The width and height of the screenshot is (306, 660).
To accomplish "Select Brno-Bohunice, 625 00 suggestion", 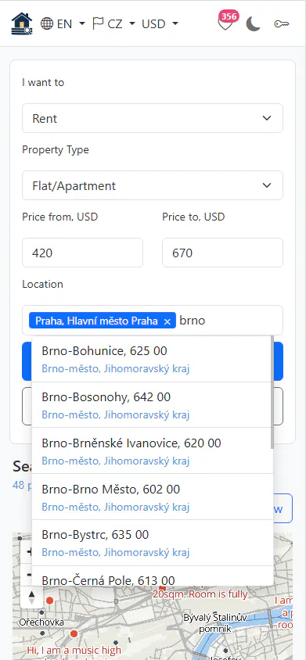I will point(152,359).
